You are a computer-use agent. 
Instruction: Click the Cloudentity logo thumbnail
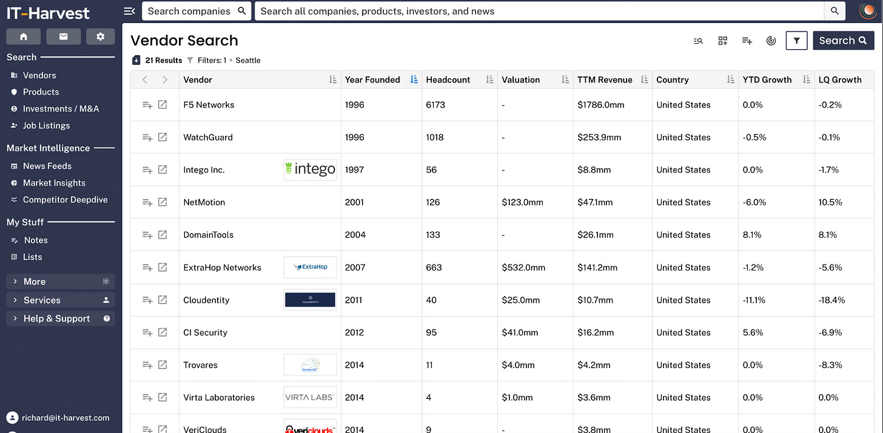(x=310, y=300)
